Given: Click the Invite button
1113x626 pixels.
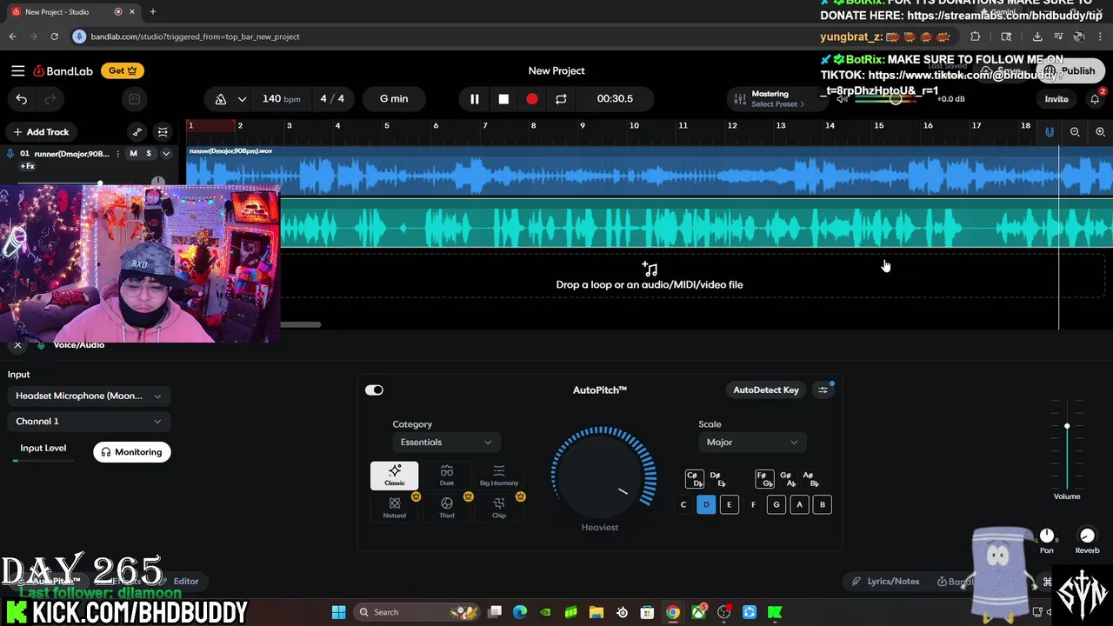Looking at the screenshot, I should click(1056, 99).
